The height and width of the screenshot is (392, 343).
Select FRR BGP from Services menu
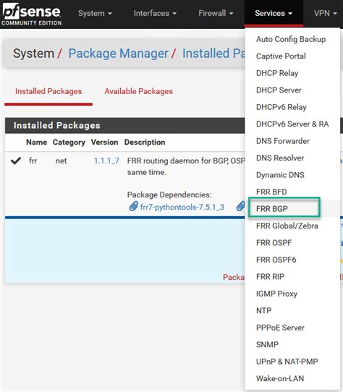pyautogui.click(x=272, y=209)
